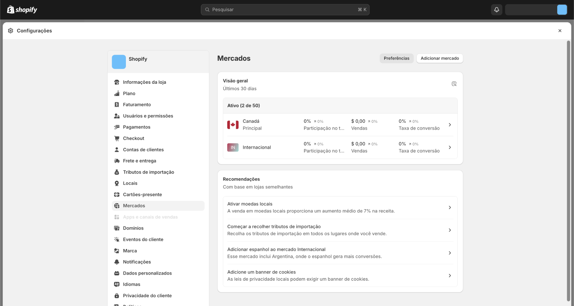Go to Pagamentos settings

(x=158, y=127)
